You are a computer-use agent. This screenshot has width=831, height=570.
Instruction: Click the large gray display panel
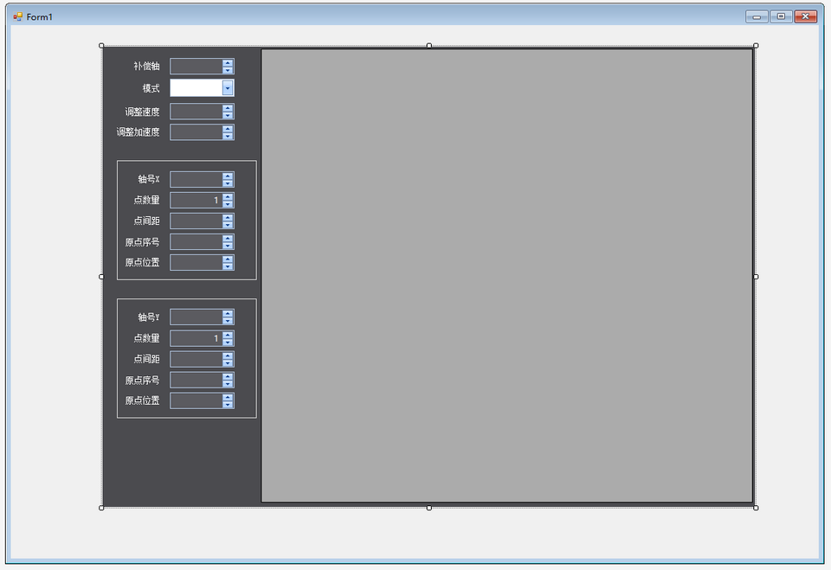507,275
